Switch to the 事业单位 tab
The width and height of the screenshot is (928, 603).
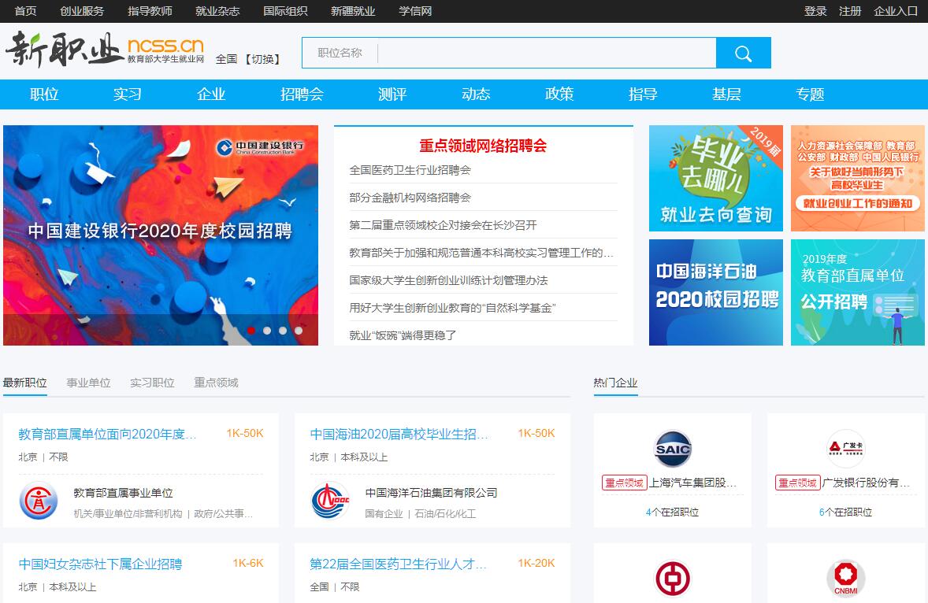88,383
